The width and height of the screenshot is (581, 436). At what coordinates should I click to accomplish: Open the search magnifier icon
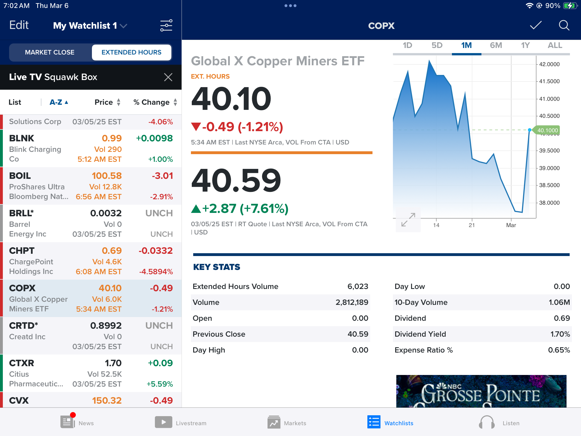coord(564,26)
